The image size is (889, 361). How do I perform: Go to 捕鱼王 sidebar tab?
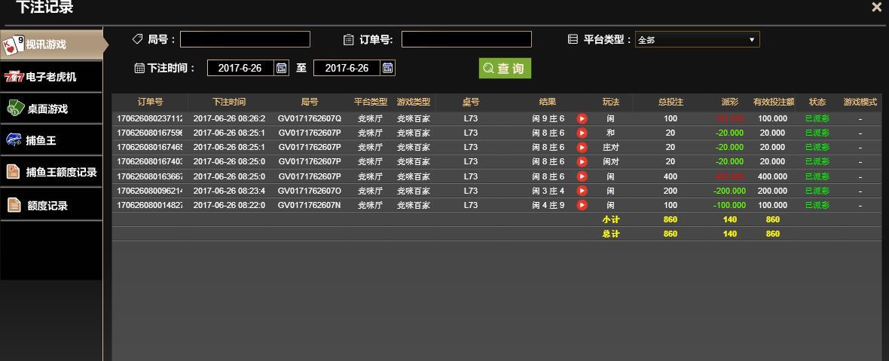pos(51,140)
